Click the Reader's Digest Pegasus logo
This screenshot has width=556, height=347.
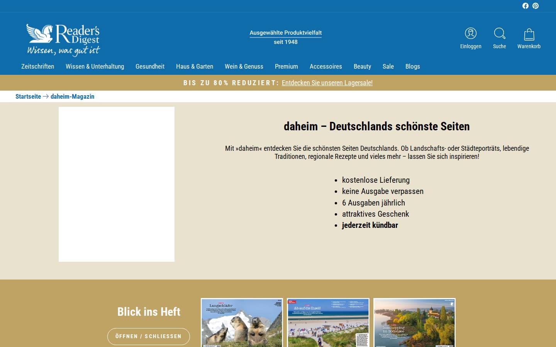coord(63,40)
